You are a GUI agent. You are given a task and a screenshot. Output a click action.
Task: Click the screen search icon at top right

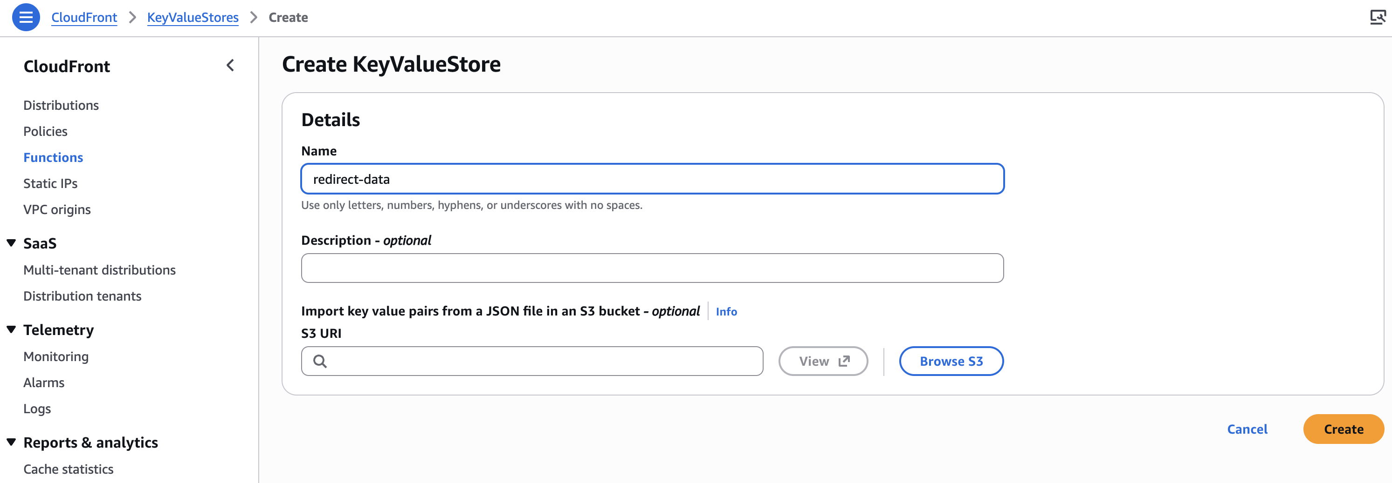(x=1377, y=17)
